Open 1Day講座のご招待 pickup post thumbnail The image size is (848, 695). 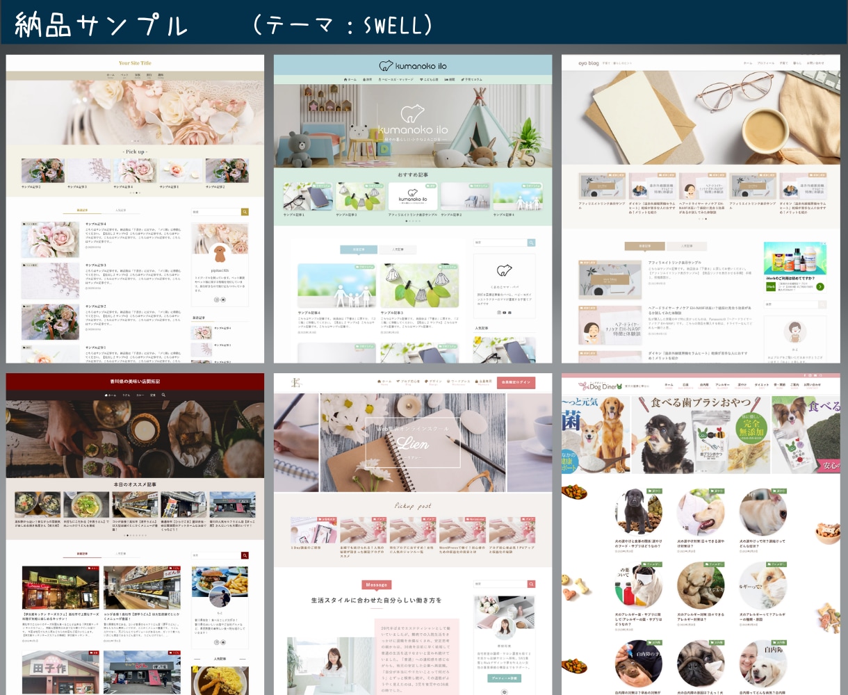314,530
